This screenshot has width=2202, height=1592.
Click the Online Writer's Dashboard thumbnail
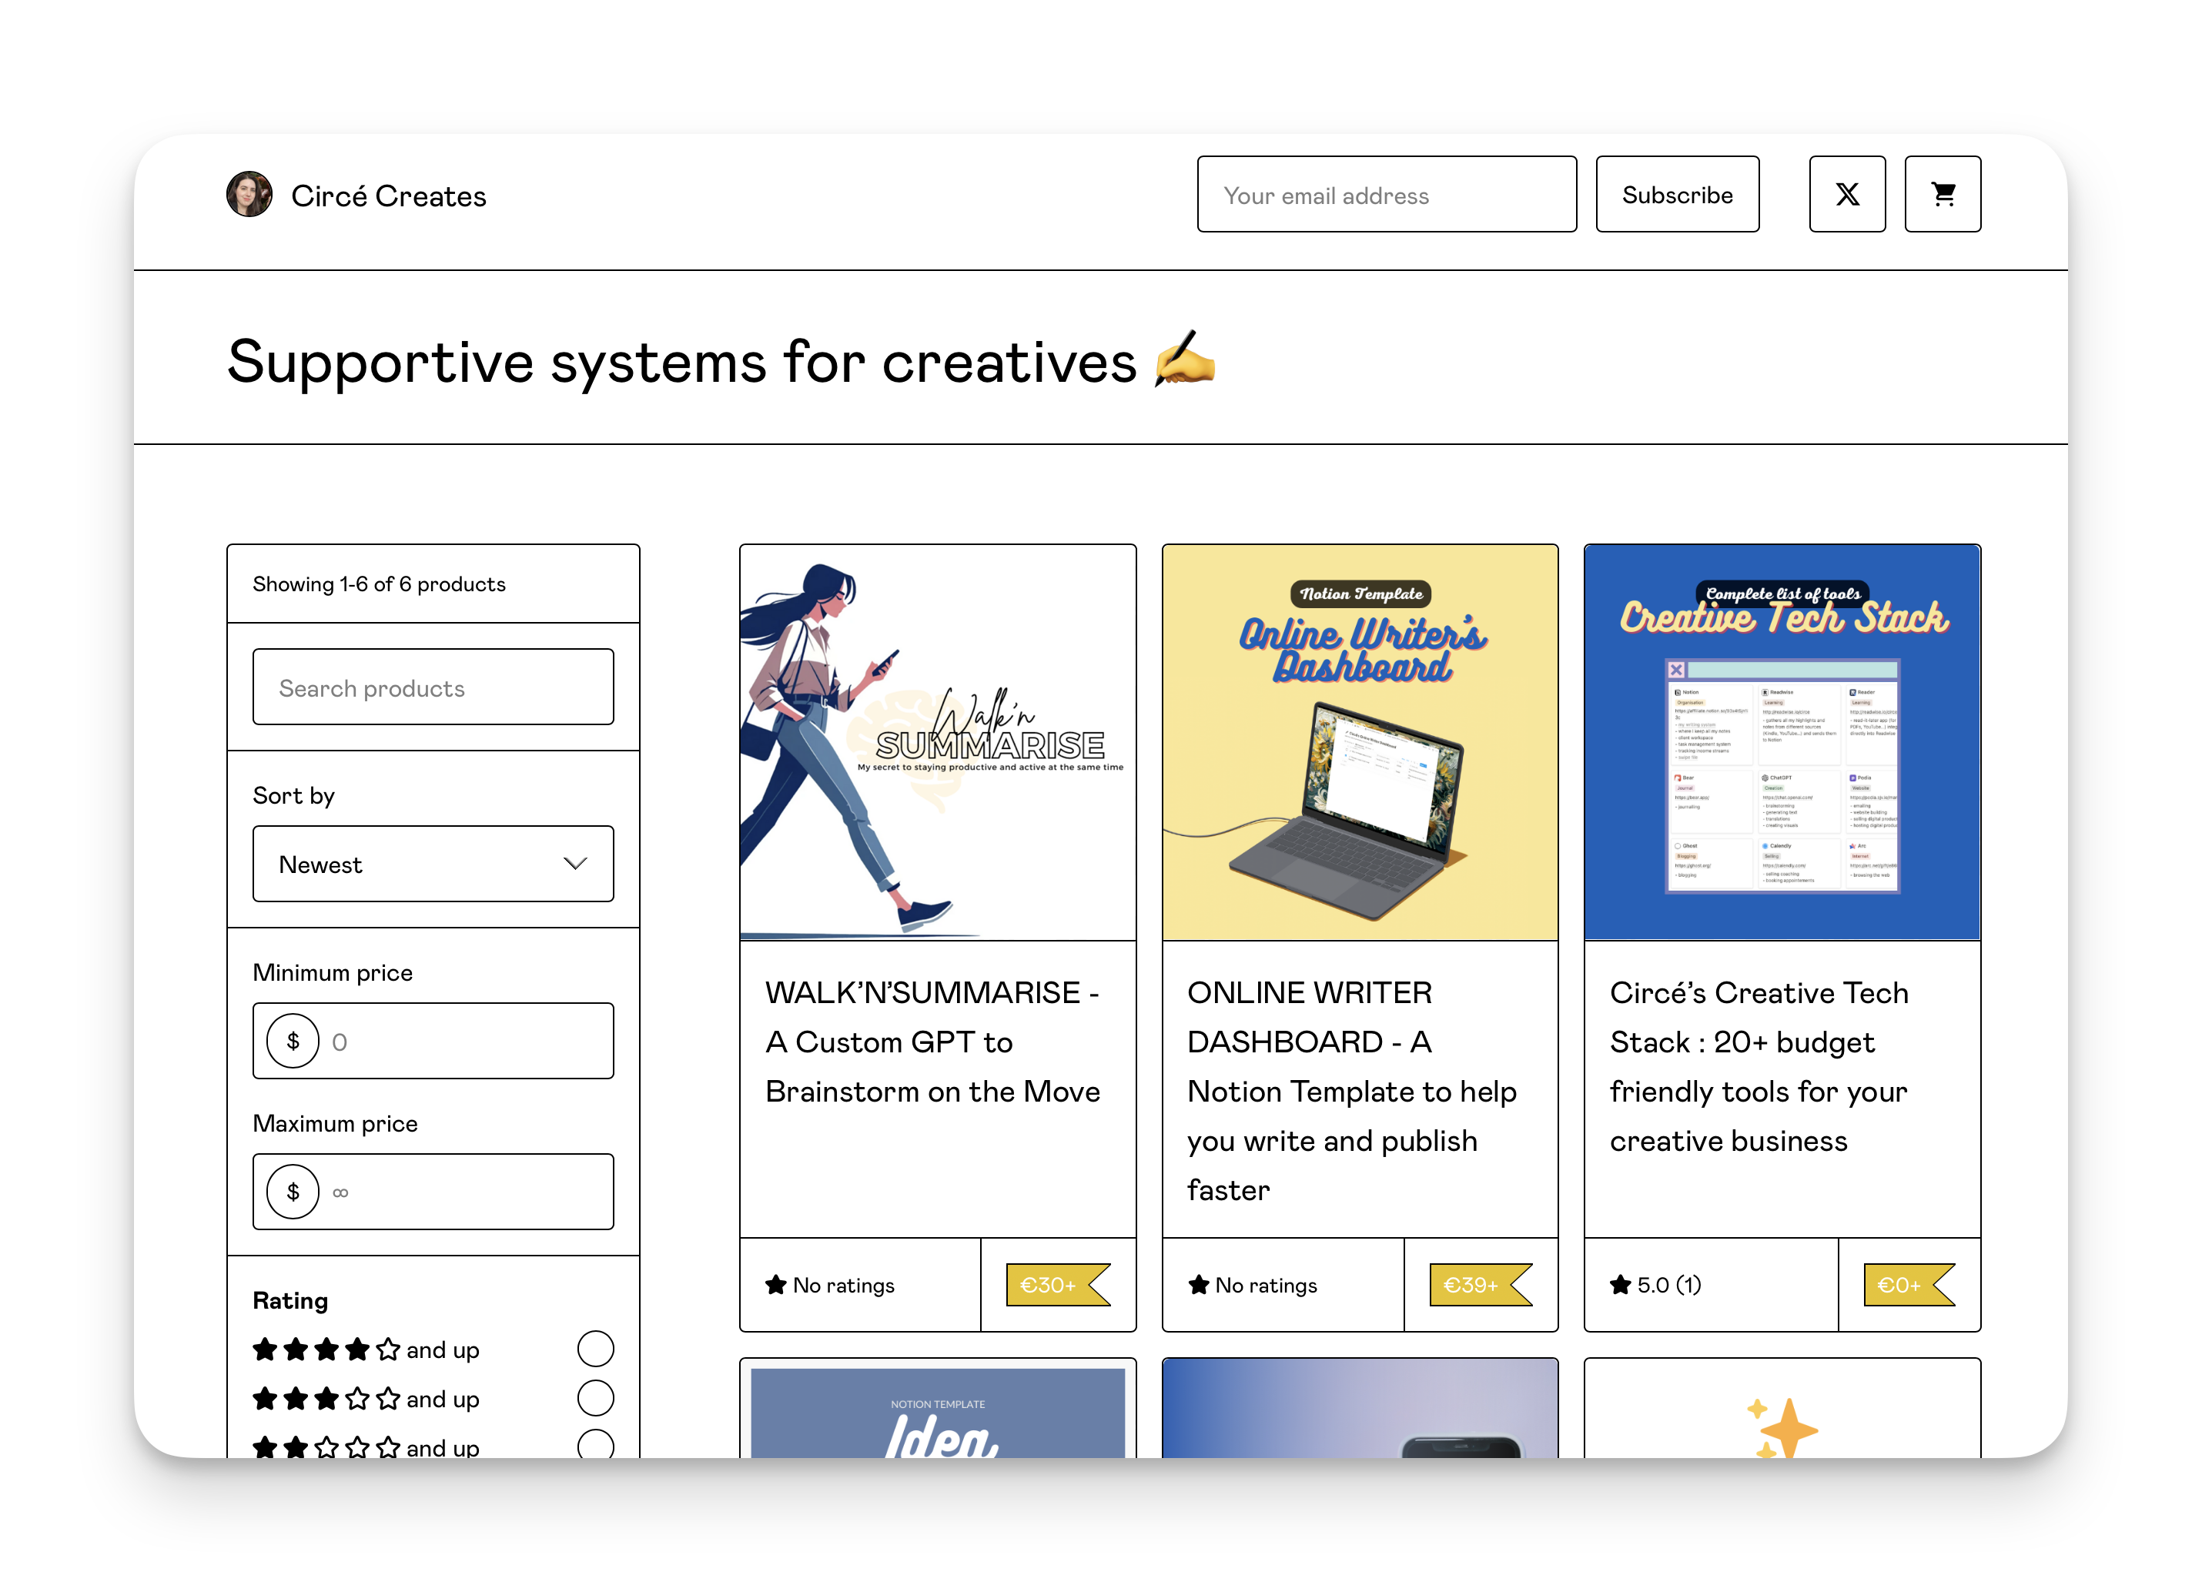(x=1359, y=743)
